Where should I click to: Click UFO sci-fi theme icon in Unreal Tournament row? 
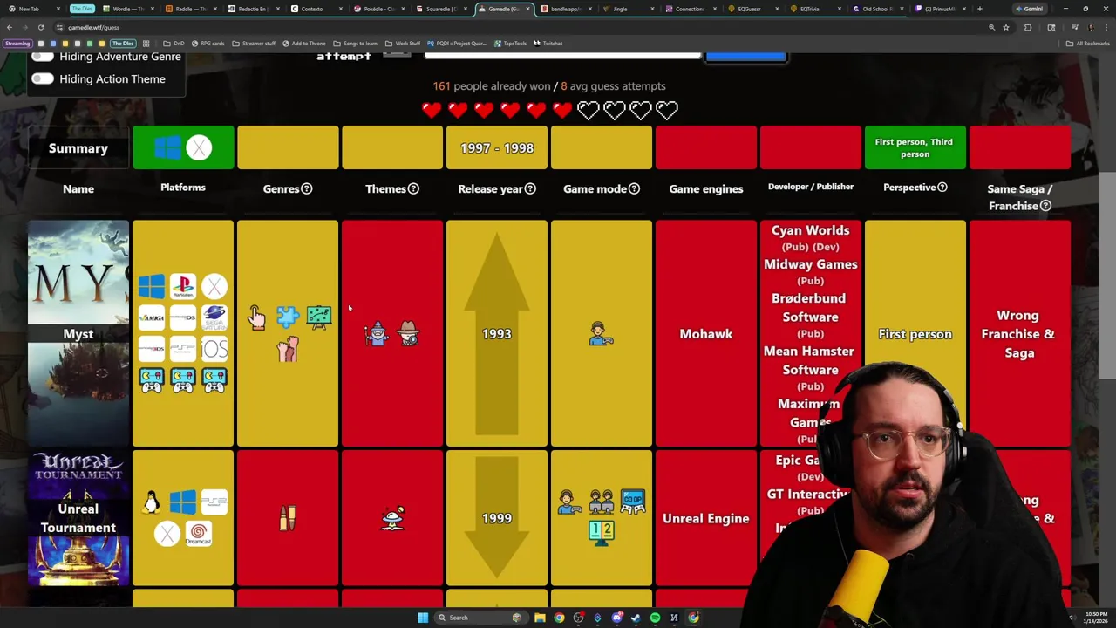click(392, 518)
